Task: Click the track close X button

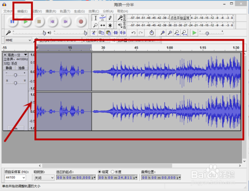Action: [5, 55]
